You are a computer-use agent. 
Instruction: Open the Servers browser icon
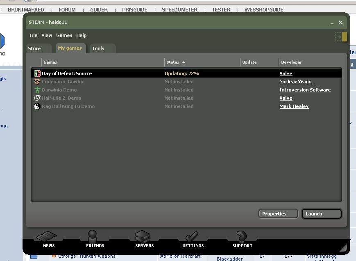point(143,236)
